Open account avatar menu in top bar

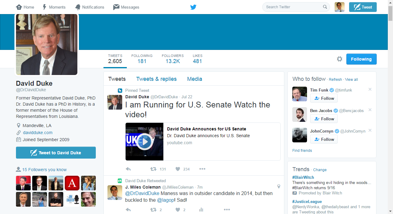[340, 7]
